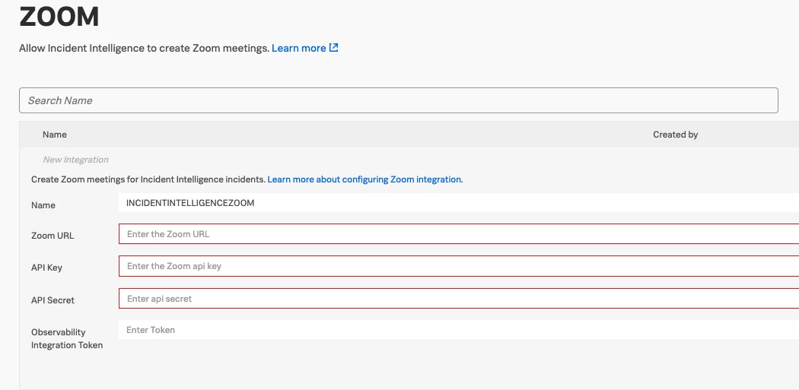The width and height of the screenshot is (799, 390).
Task: Focus the Search Name field
Action: pos(399,100)
